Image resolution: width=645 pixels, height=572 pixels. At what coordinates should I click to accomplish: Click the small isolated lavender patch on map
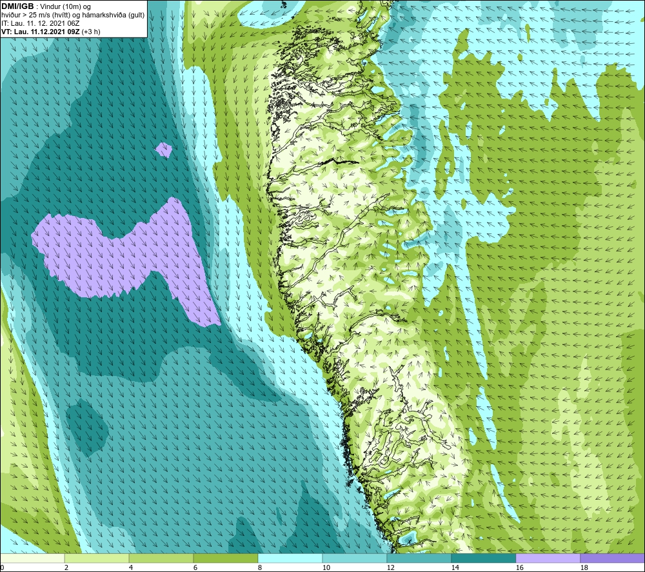(x=164, y=150)
